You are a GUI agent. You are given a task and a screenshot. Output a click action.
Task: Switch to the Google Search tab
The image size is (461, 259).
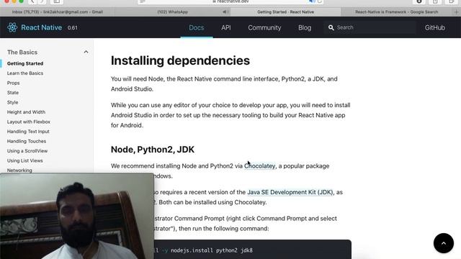[x=397, y=12]
